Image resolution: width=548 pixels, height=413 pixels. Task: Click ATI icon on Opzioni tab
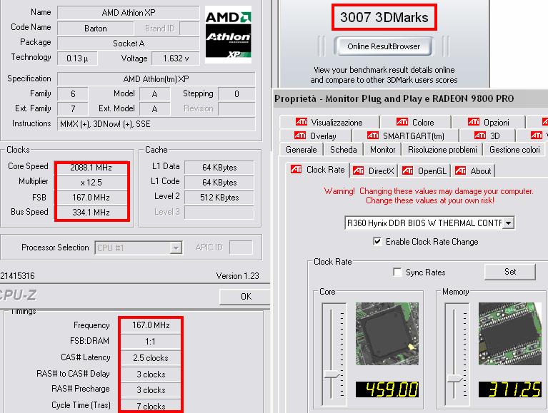coord(474,122)
